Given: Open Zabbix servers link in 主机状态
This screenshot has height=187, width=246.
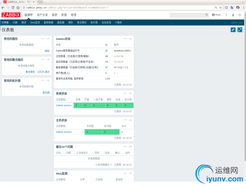Looking at the screenshot, I should pos(63,132).
